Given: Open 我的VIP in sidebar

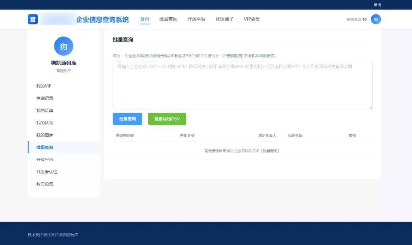Looking at the screenshot, I should click(64, 86).
